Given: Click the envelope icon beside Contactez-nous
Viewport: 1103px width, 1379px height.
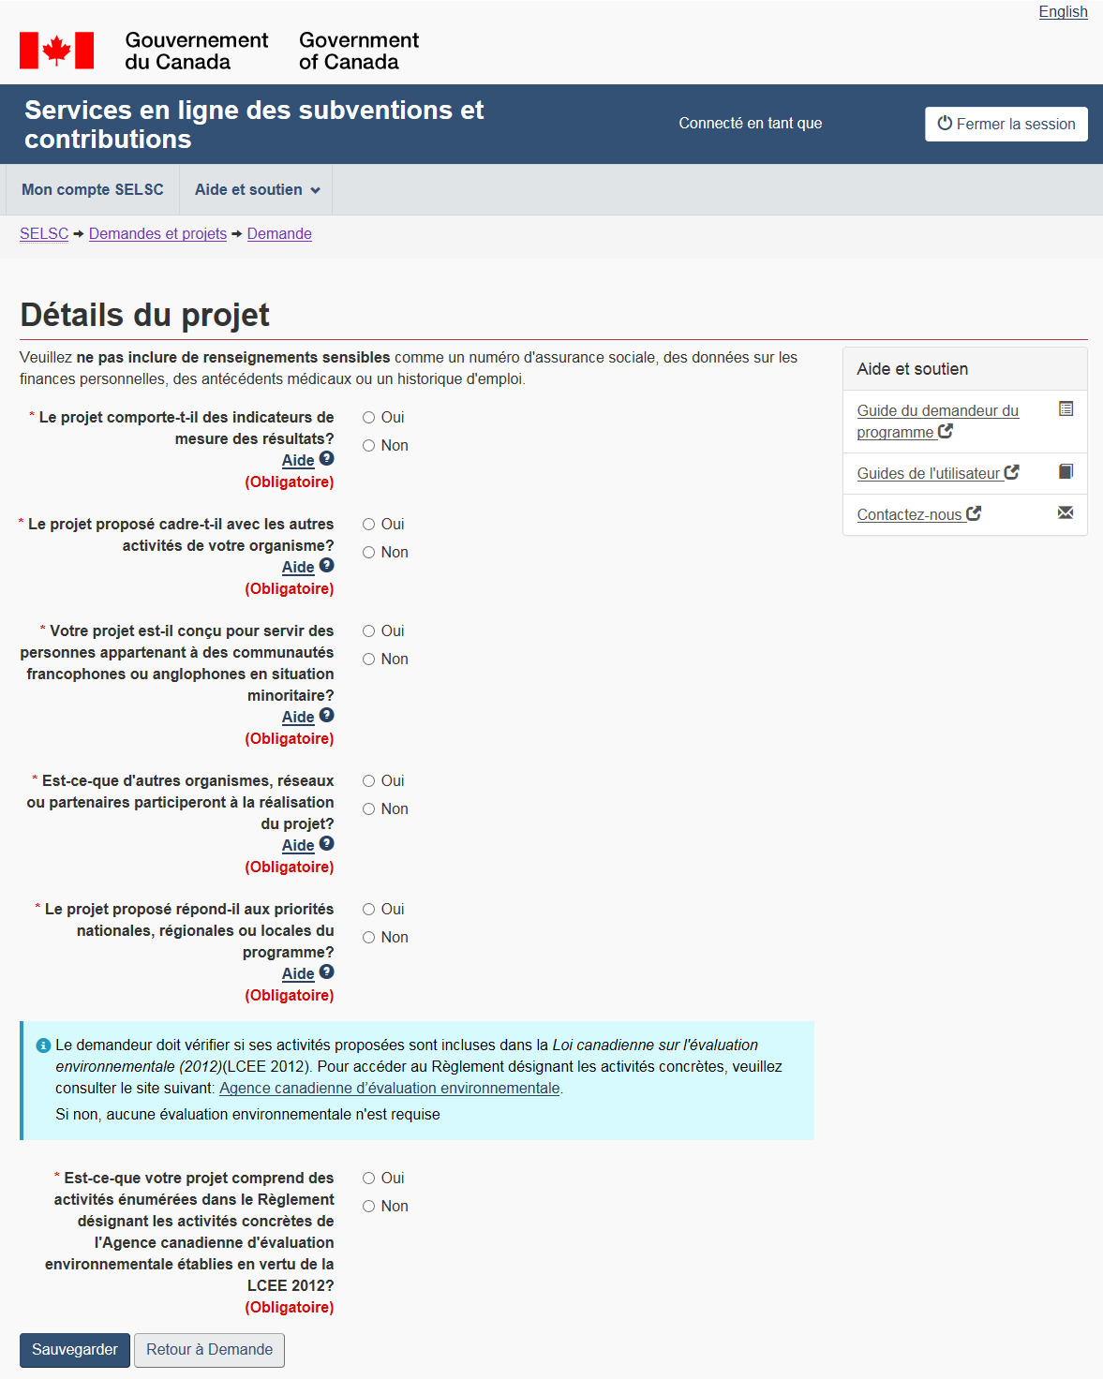Looking at the screenshot, I should click(1065, 512).
